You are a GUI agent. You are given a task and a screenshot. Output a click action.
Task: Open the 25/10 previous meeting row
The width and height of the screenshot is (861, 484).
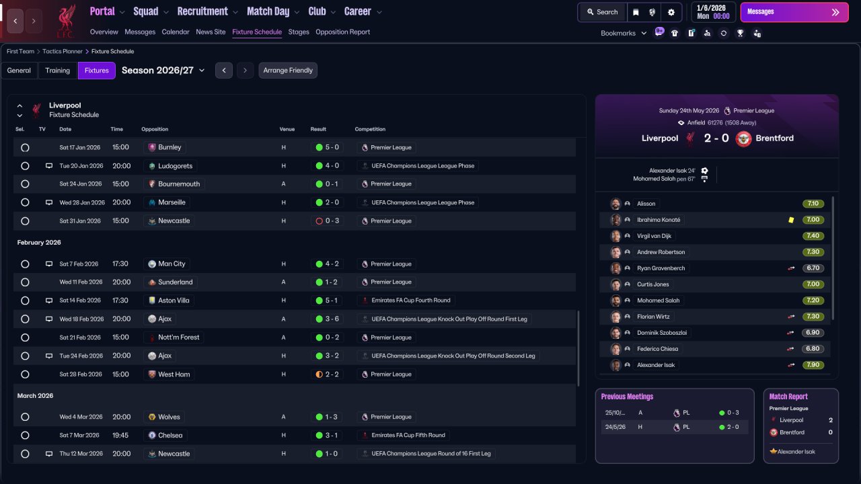point(675,413)
